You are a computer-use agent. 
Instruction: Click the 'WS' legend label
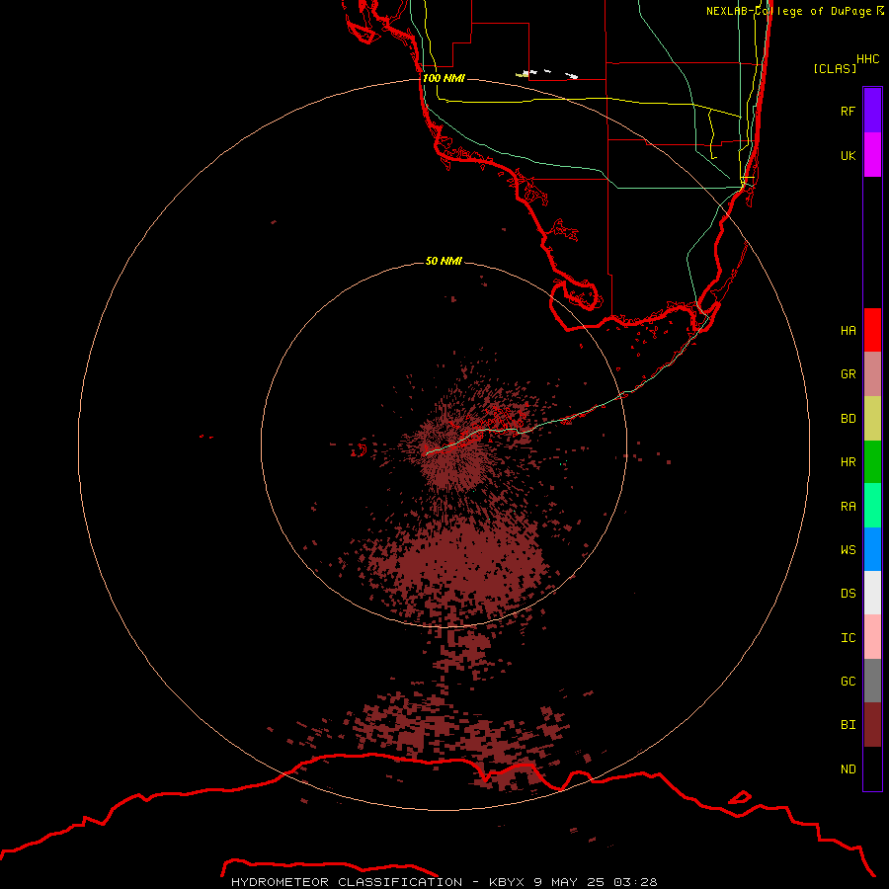click(x=849, y=549)
